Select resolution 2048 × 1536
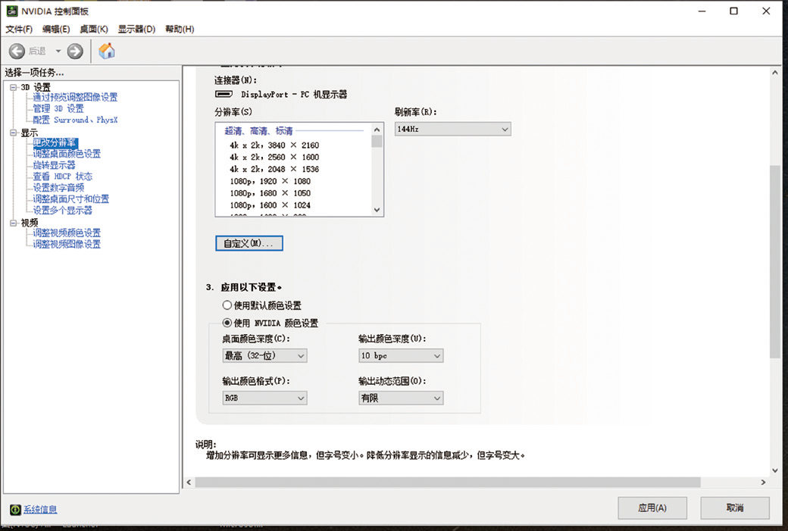Screen dimensions: 788x531 coord(274,169)
